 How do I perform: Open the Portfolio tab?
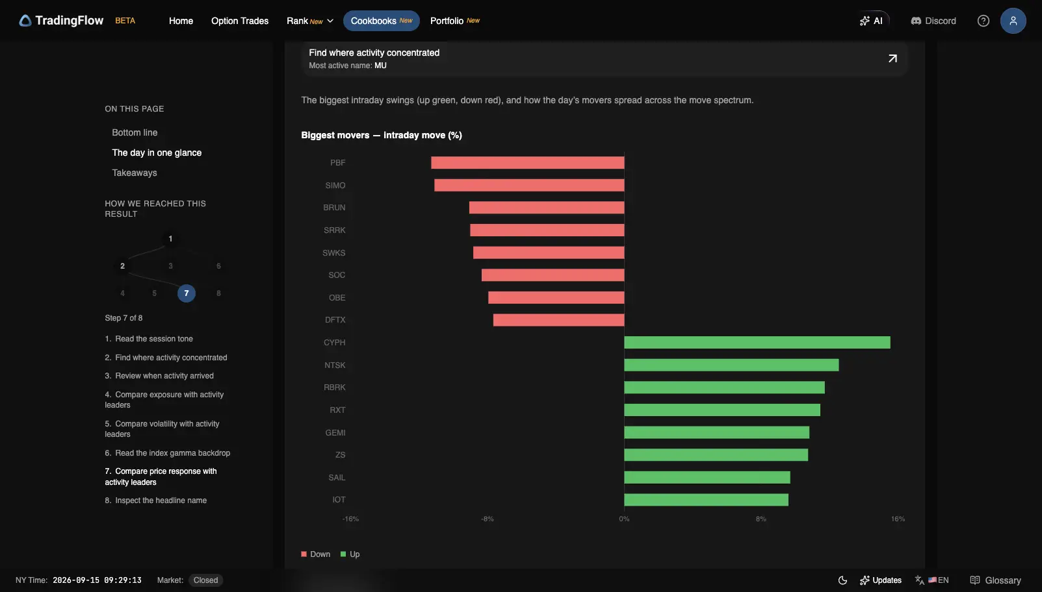pyautogui.click(x=455, y=21)
